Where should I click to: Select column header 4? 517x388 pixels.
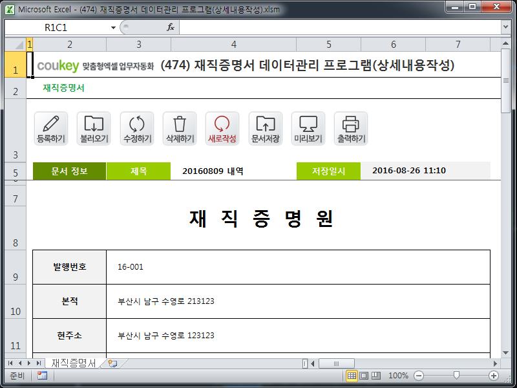pos(234,44)
